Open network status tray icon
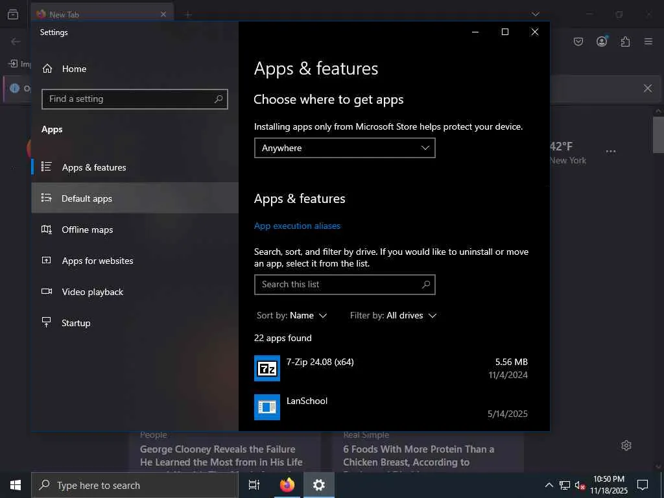Image resolution: width=664 pixels, height=498 pixels. pyautogui.click(x=564, y=485)
